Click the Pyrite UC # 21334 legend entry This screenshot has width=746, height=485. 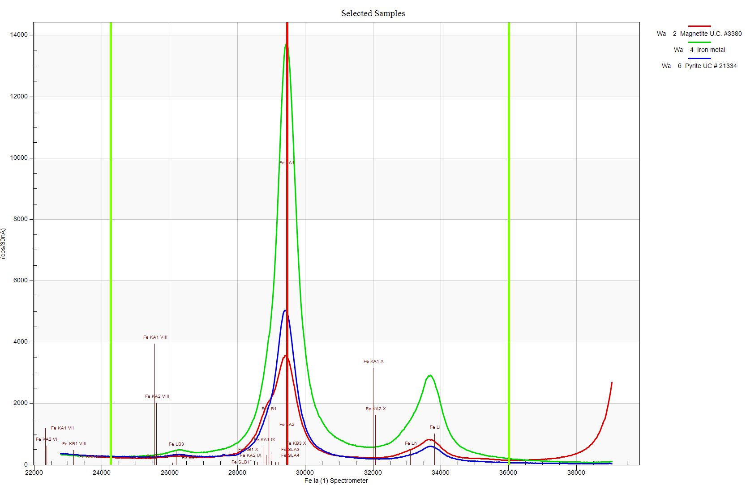(x=711, y=66)
